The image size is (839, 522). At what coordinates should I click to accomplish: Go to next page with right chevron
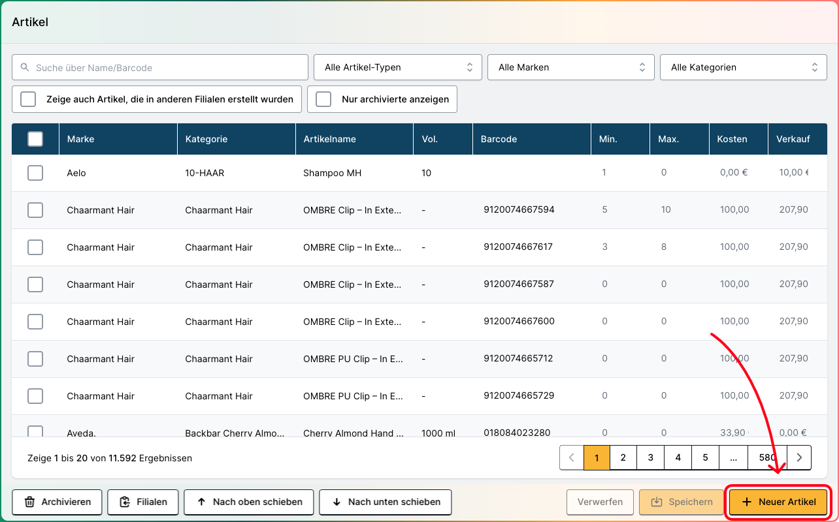(799, 457)
